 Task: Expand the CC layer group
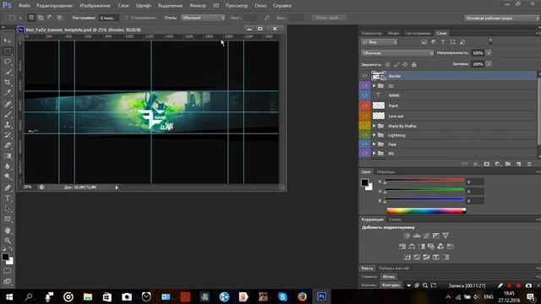[374, 85]
